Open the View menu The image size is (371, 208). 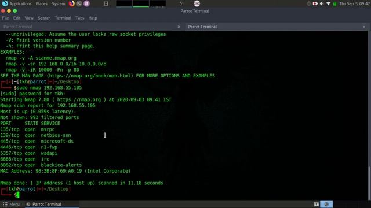pos(29,18)
